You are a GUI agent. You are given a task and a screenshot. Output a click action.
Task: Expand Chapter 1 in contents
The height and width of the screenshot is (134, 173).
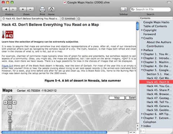pyautogui.click(x=142, y=54)
